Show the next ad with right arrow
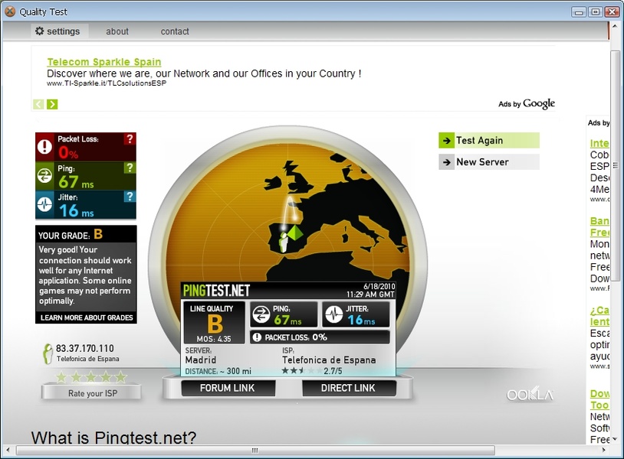 [52, 104]
